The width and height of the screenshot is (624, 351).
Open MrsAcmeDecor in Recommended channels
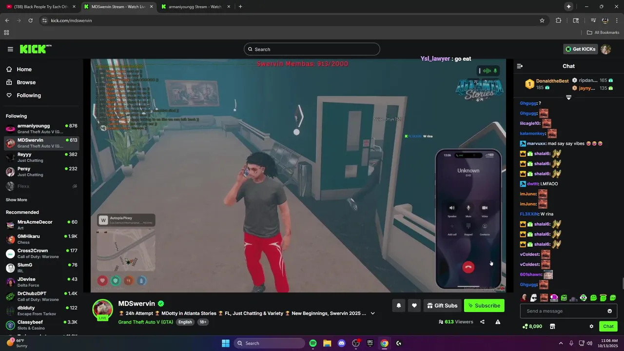(x=41, y=225)
